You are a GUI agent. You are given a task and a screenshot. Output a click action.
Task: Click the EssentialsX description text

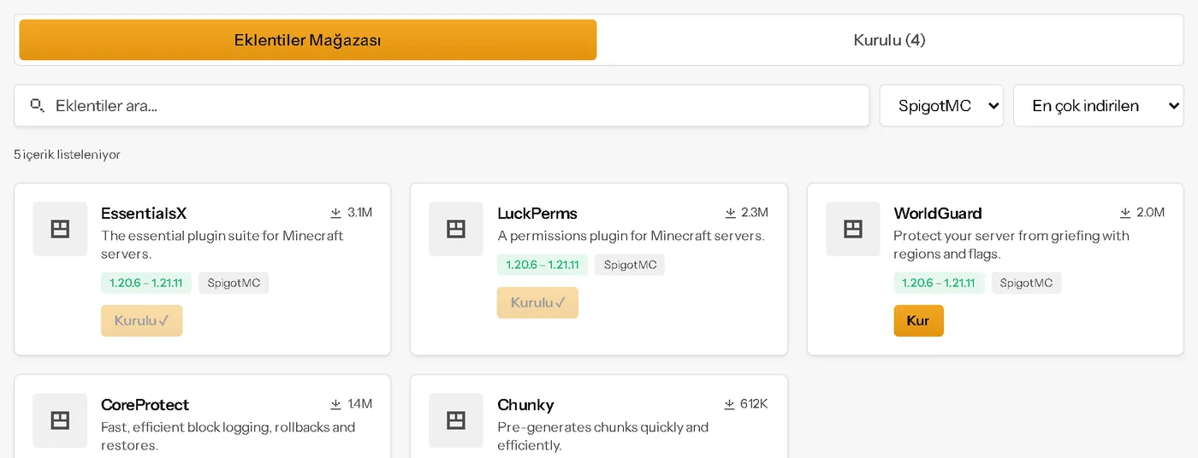pos(222,245)
